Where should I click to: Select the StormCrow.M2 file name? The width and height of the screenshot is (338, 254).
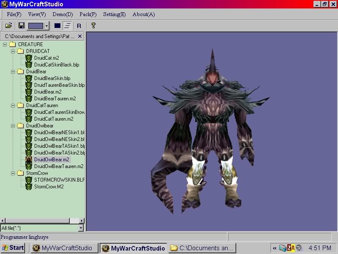point(49,186)
